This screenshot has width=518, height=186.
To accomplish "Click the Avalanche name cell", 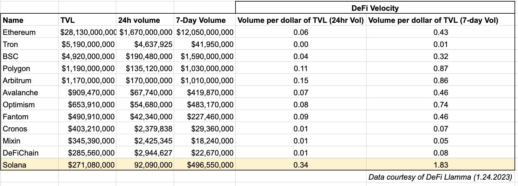I will click(30, 93).
